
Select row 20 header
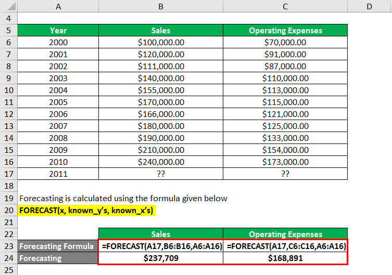point(9,210)
